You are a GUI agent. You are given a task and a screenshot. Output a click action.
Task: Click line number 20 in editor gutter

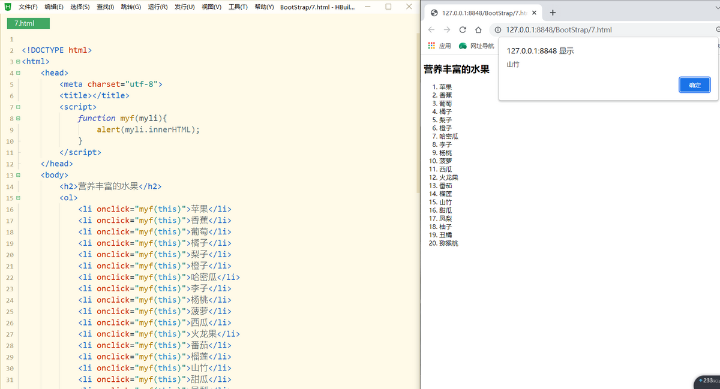click(x=10, y=255)
